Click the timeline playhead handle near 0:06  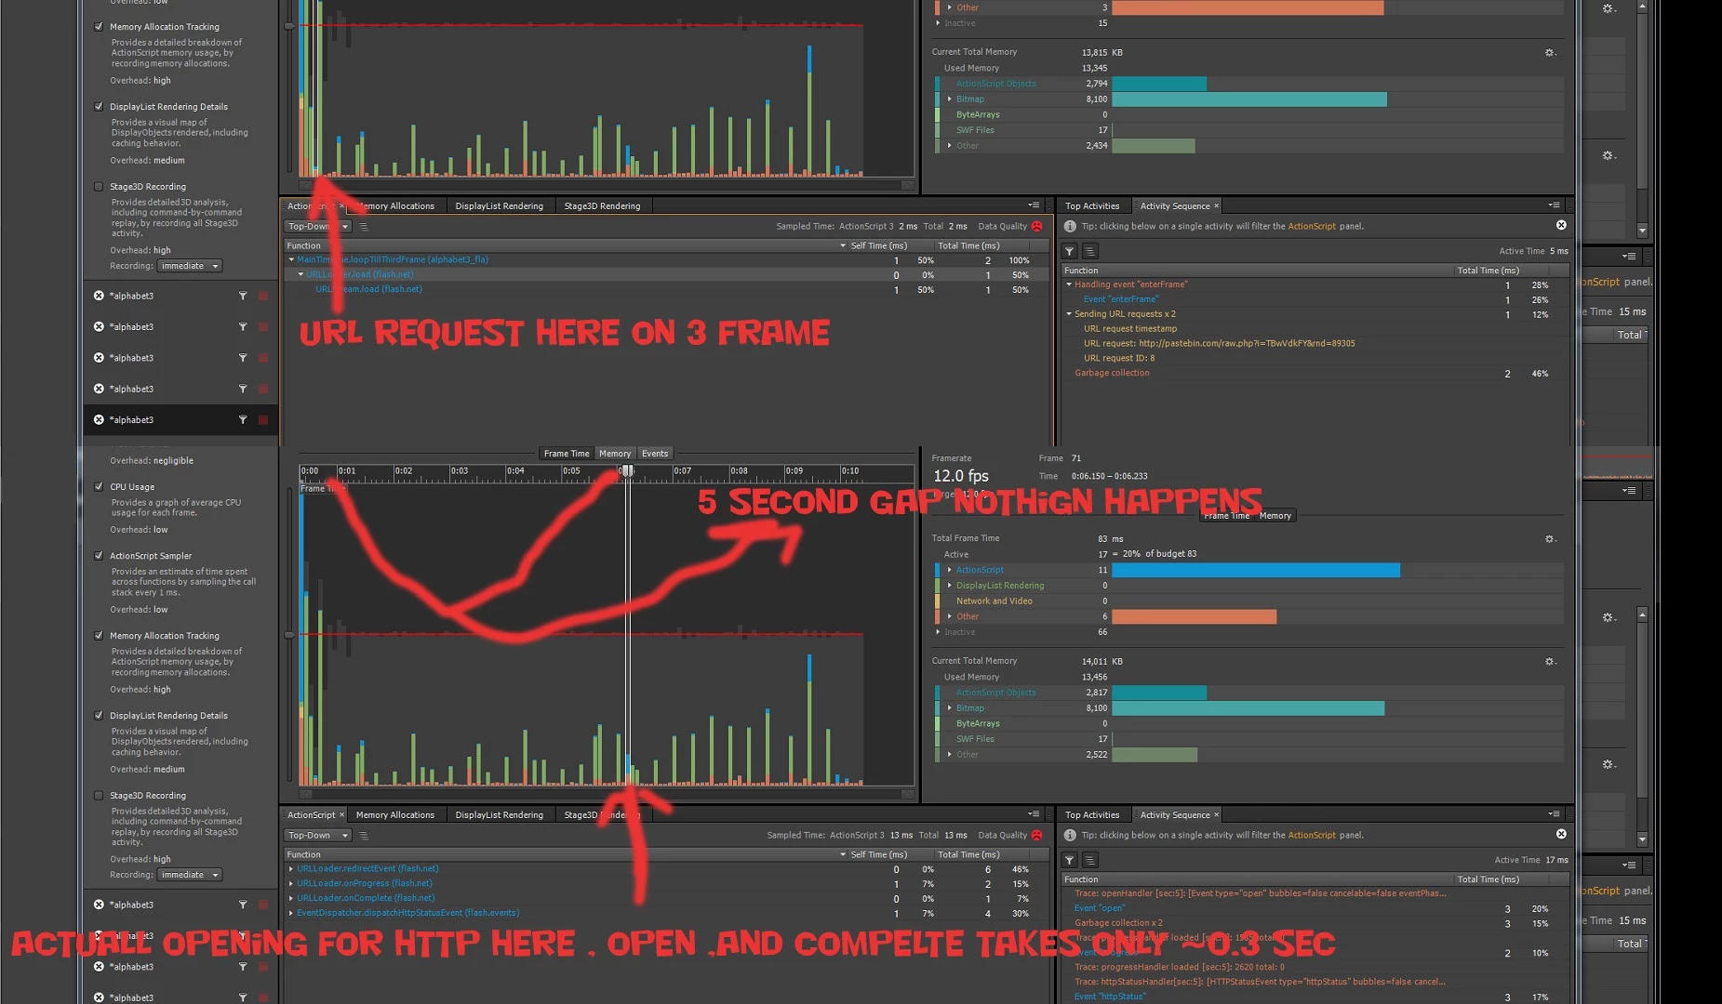click(628, 471)
